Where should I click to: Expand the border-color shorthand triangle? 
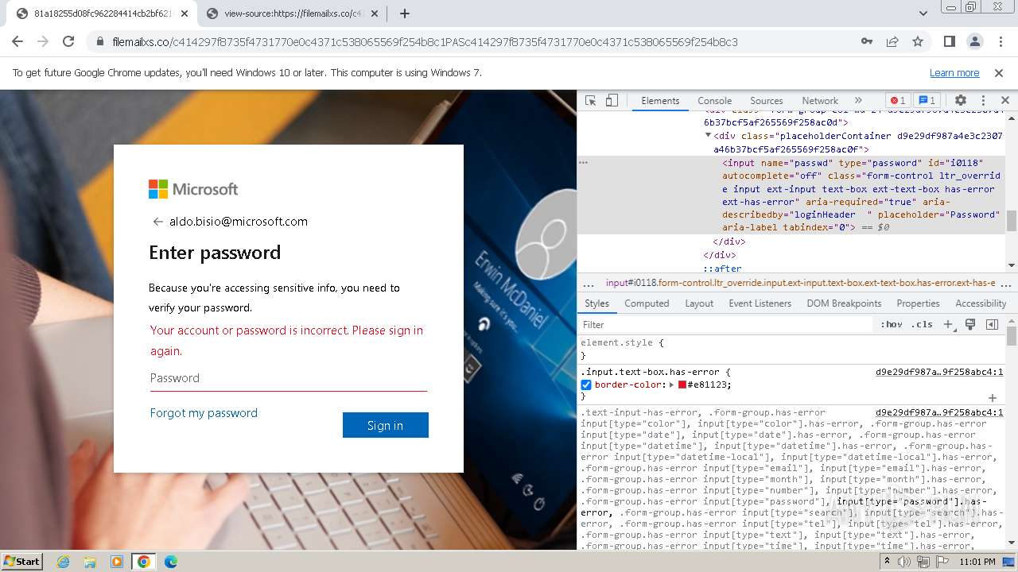tap(671, 385)
